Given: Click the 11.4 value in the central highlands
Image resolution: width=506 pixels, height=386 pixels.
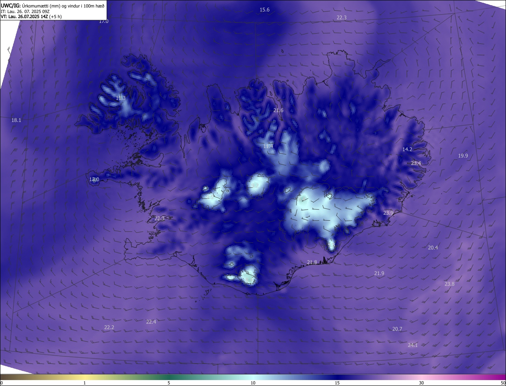Looking at the screenshot, I should tap(268, 146).
